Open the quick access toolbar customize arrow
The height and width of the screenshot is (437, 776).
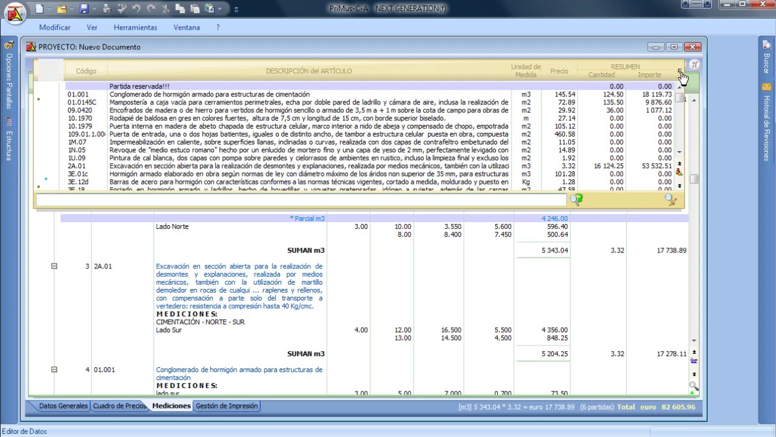(236, 9)
